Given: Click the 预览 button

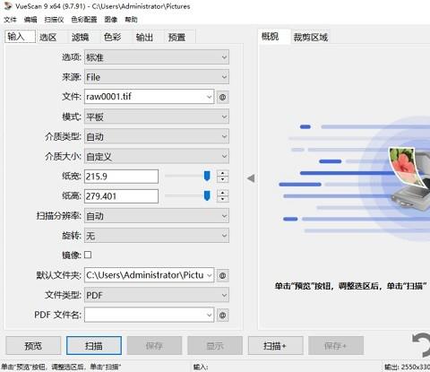Looking at the screenshot, I should tap(33, 346).
